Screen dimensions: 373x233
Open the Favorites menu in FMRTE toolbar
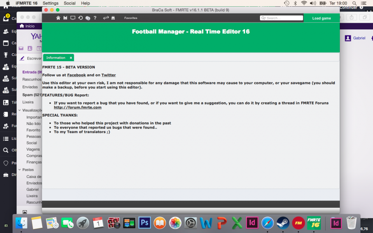coord(131,18)
